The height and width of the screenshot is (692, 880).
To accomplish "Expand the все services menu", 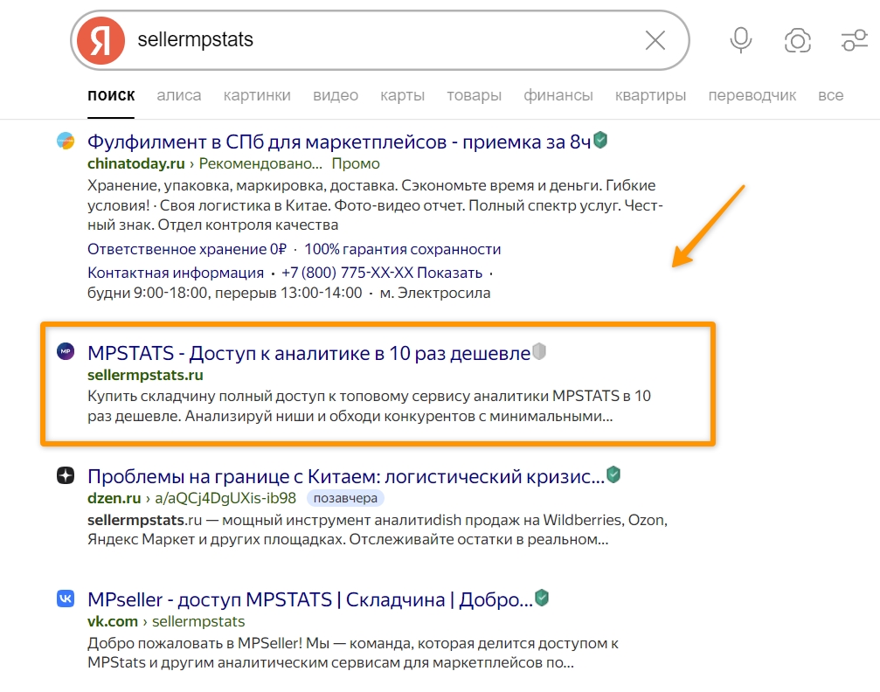I will coord(830,95).
